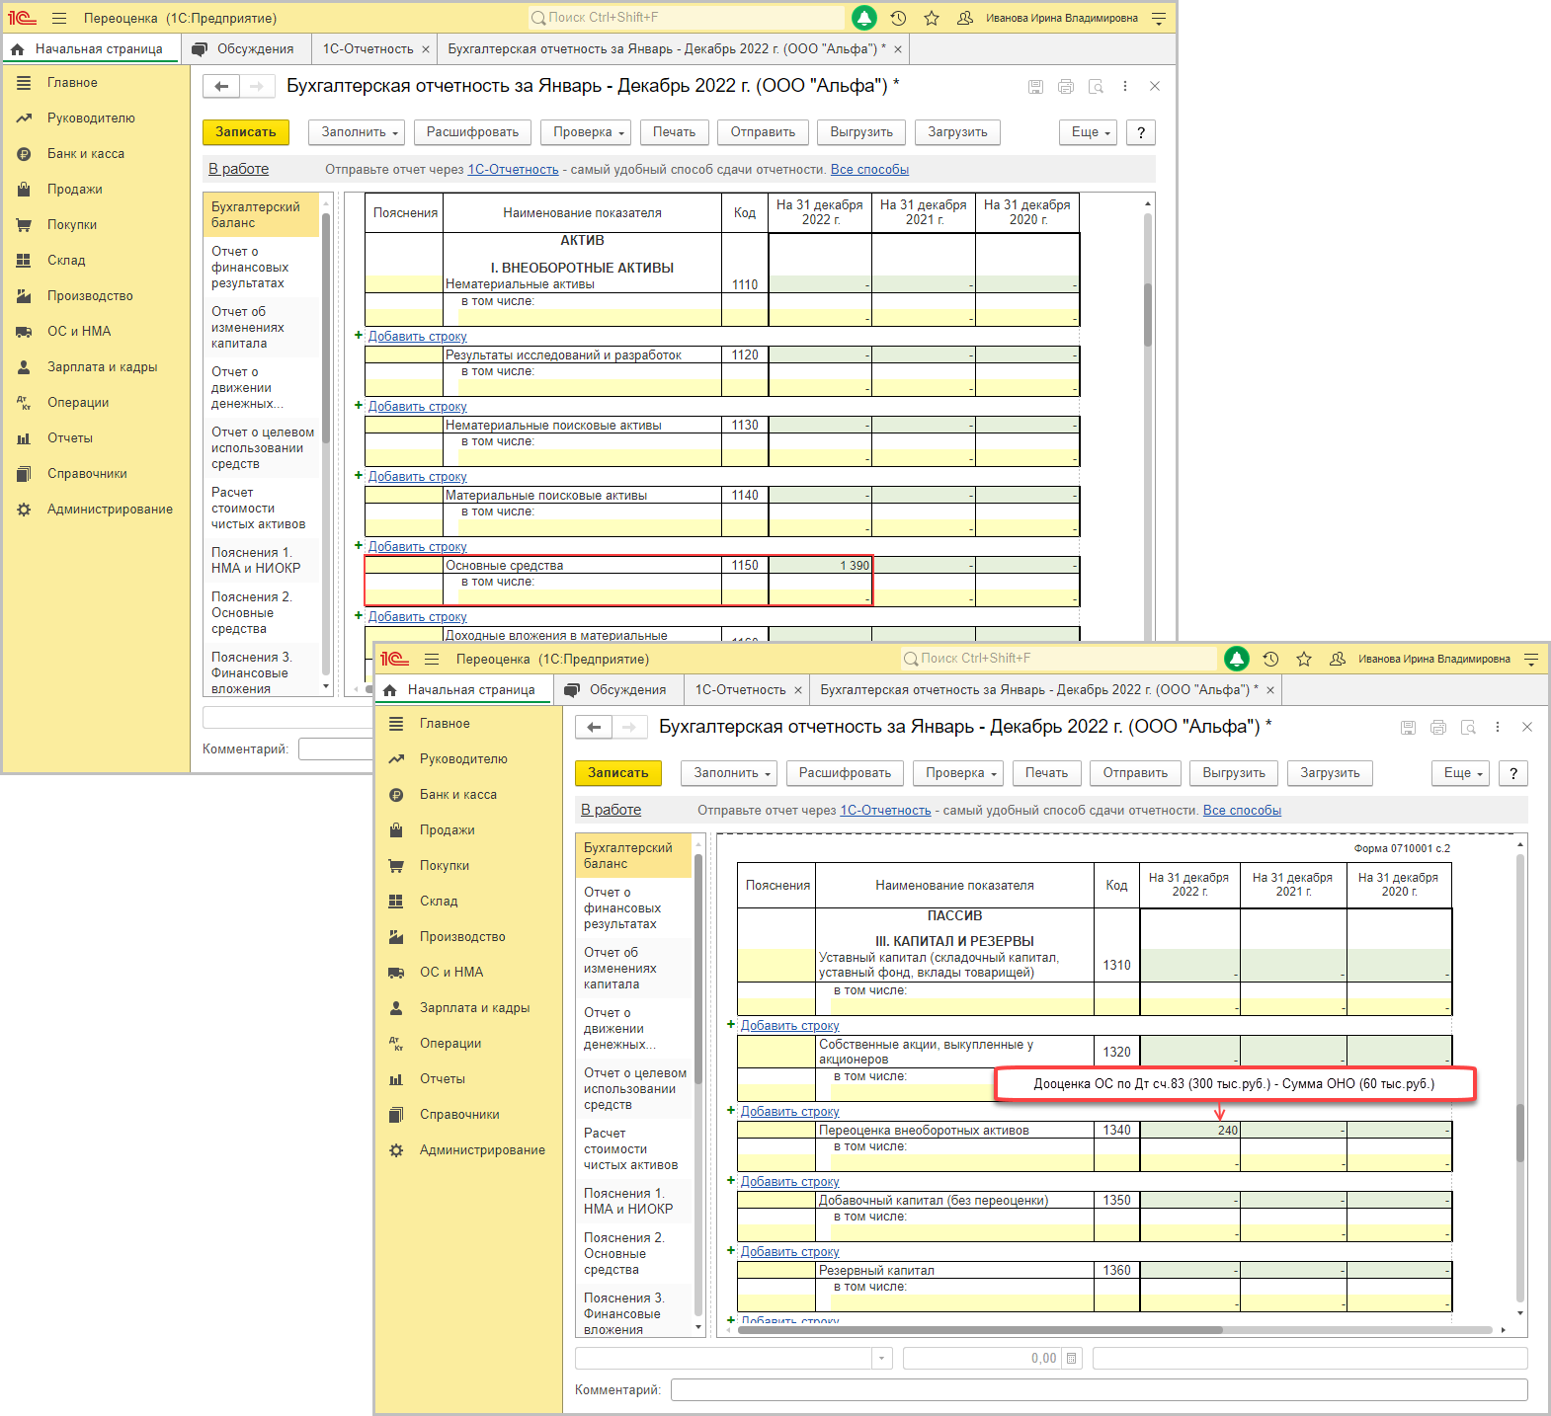Open the Склад section in front window
This screenshot has width=1551, height=1416.
pos(439,901)
